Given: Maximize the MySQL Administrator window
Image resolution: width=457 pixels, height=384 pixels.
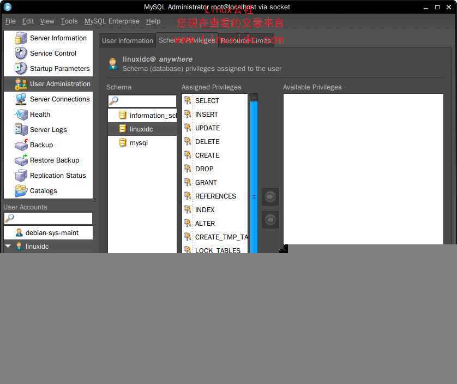Looking at the screenshot, I should (437, 7).
